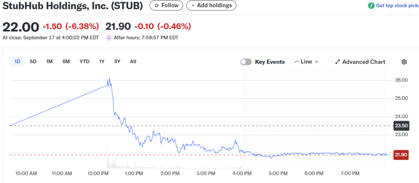Click the 23.00 y-axis label
Image resolution: width=419 pixels, height=183 pixels.
pos(401,134)
